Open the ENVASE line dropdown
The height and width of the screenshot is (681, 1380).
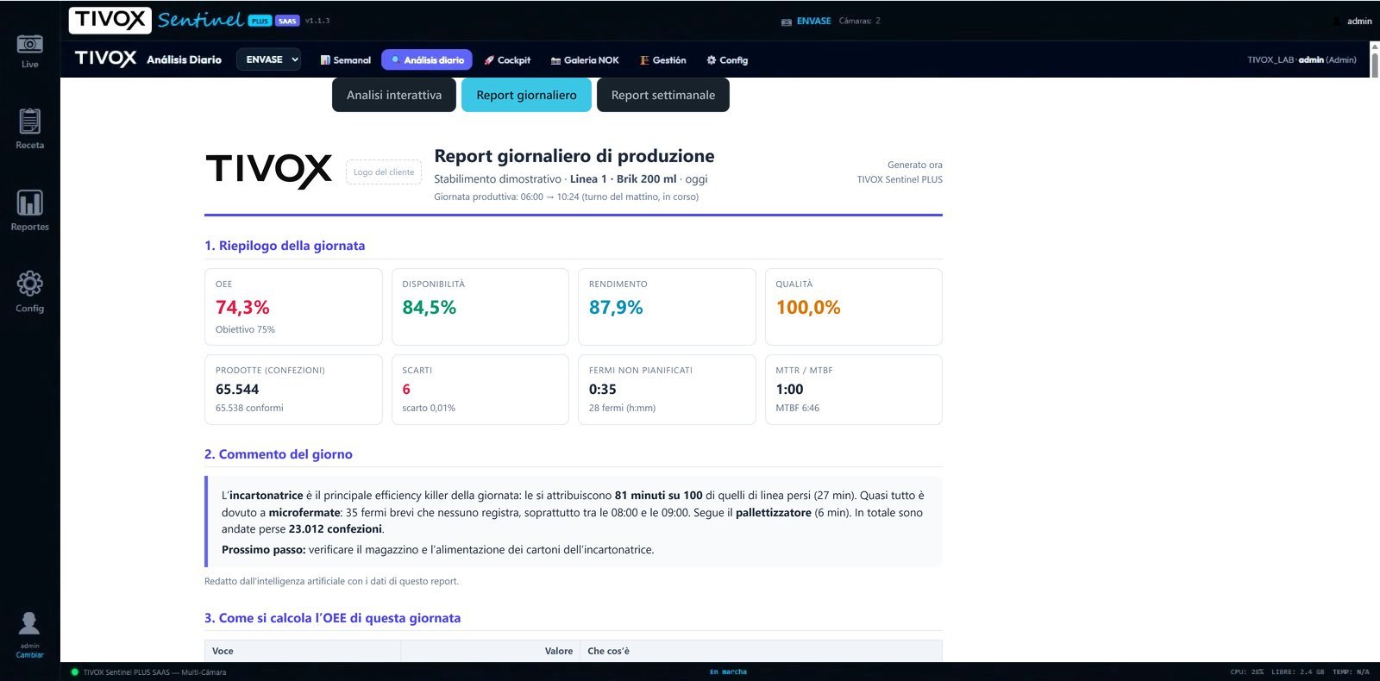(268, 59)
